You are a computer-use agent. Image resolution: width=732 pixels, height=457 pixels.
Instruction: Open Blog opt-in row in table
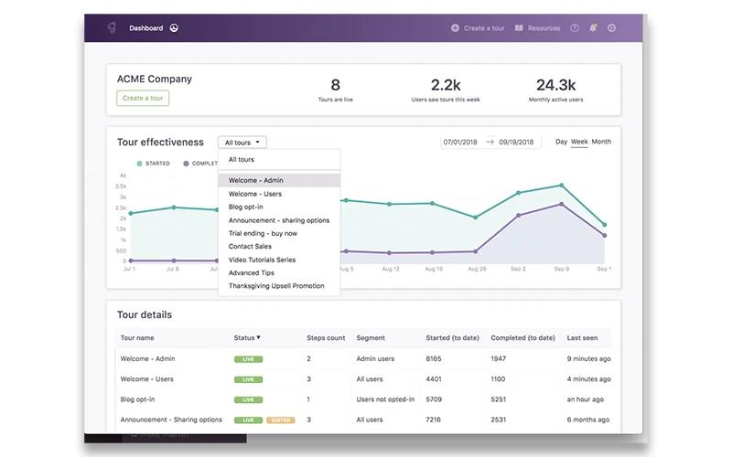coord(364,399)
